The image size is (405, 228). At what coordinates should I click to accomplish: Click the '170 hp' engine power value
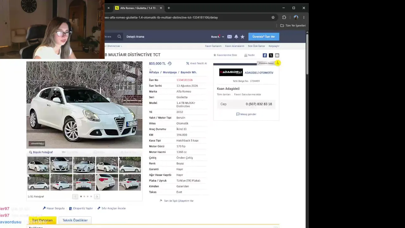(181, 146)
